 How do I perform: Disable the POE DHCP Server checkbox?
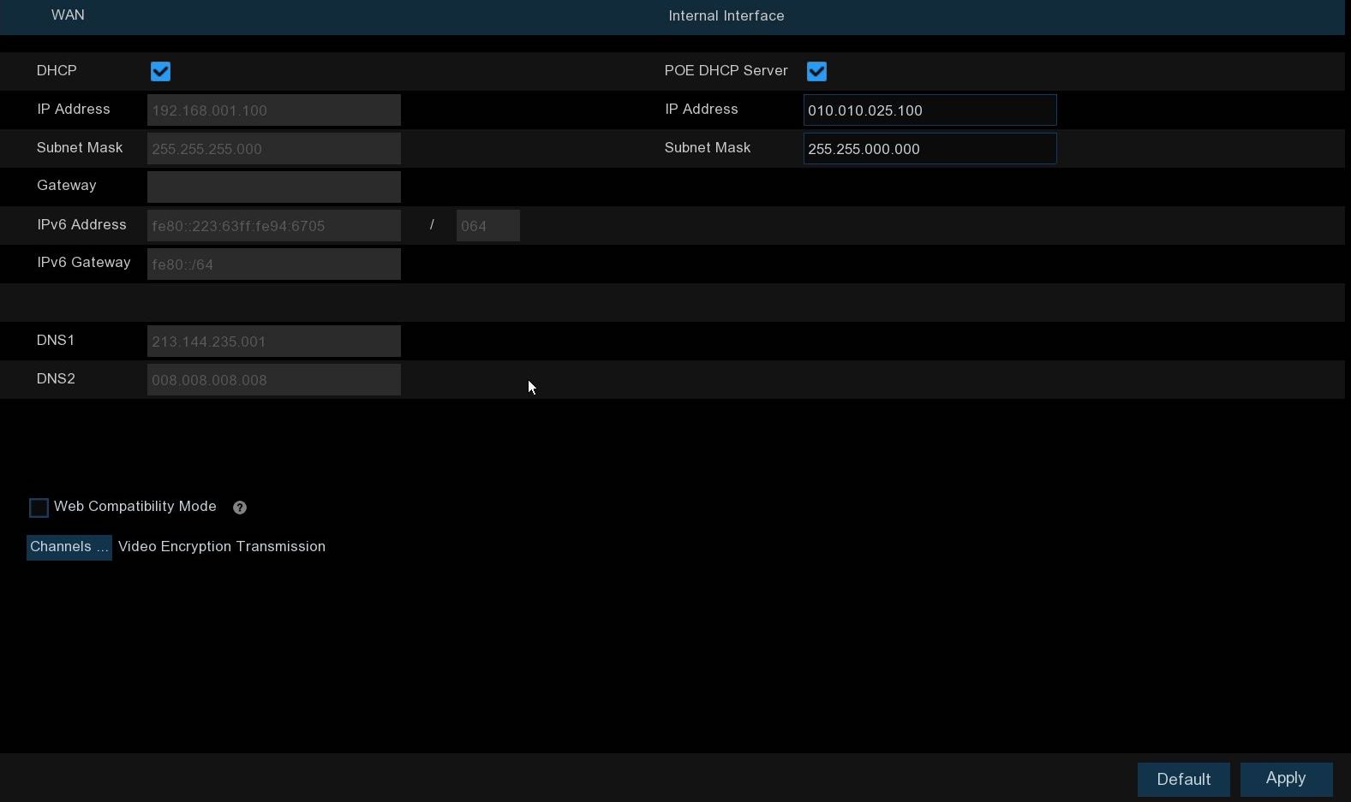(x=816, y=72)
